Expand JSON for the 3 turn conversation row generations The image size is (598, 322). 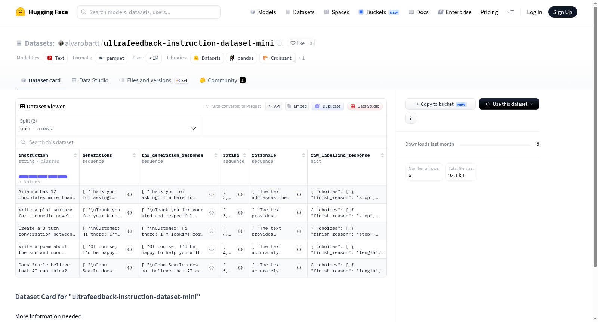(x=130, y=231)
